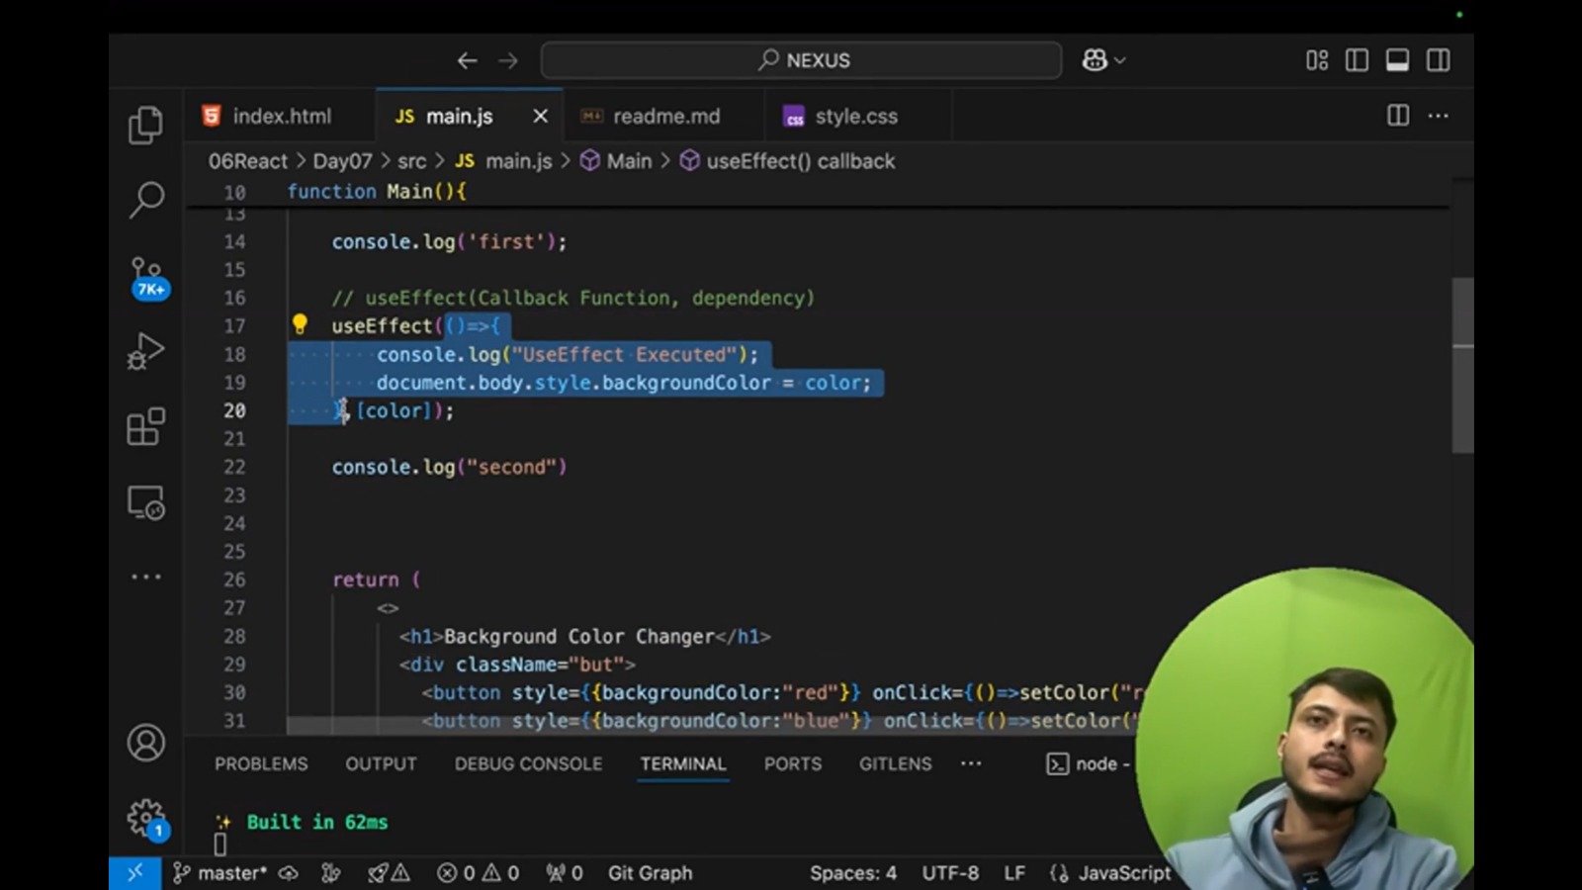Image resolution: width=1582 pixels, height=890 pixels.
Task: Toggle the bottom panel layout button
Action: pos(1397,60)
